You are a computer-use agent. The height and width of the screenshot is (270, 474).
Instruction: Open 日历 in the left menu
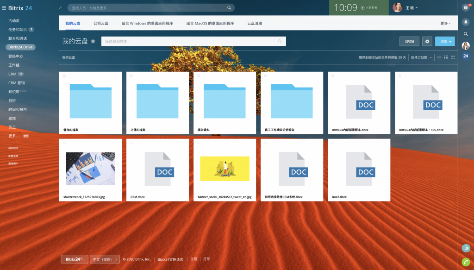[x=12, y=100]
